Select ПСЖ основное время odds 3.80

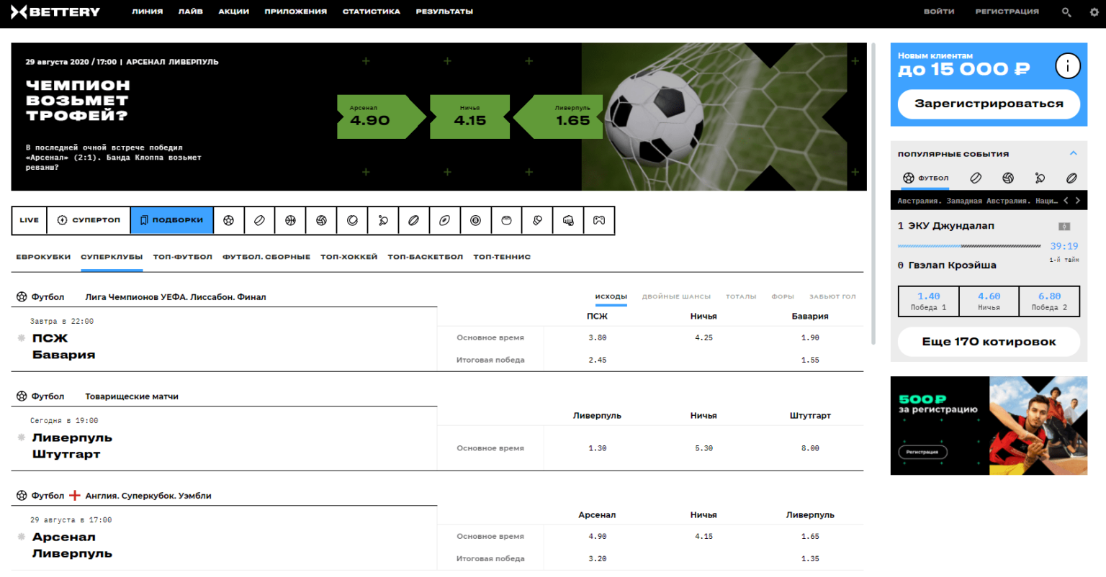597,337
